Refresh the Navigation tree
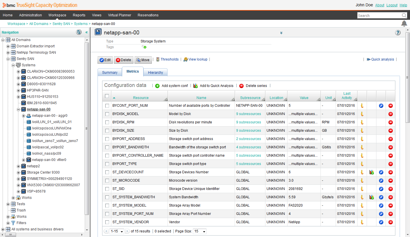 pyautogui.click(x=79, y=32)
